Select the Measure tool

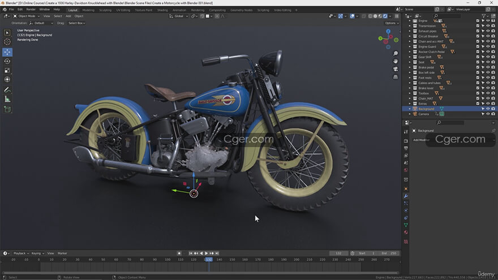coord(7,99)
